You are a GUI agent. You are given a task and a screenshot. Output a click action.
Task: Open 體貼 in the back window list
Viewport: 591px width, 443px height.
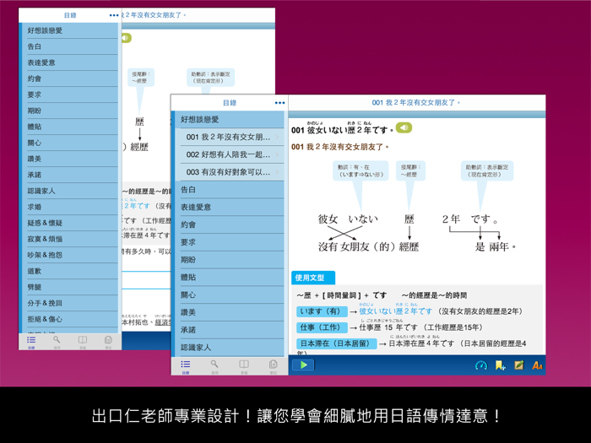tap(70, 127)
